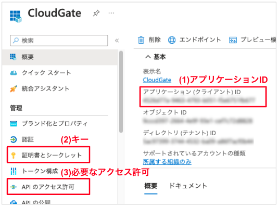Click the API のアクセス許可 icon
279x206 pixels.
[x=14, y=187]
